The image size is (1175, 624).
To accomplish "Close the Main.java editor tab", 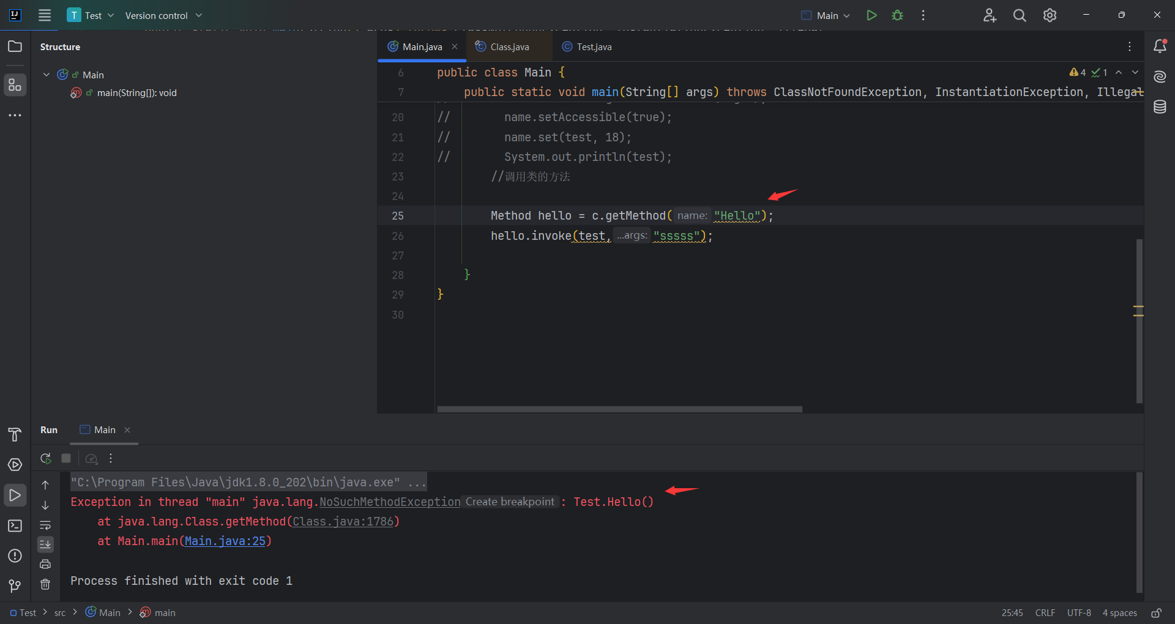I will 455,46.
